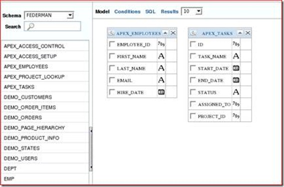Check the HIRE_DATE column checkbox
Image resolution: width=284 pixels, height=187 pixels.
pos(112,92)
